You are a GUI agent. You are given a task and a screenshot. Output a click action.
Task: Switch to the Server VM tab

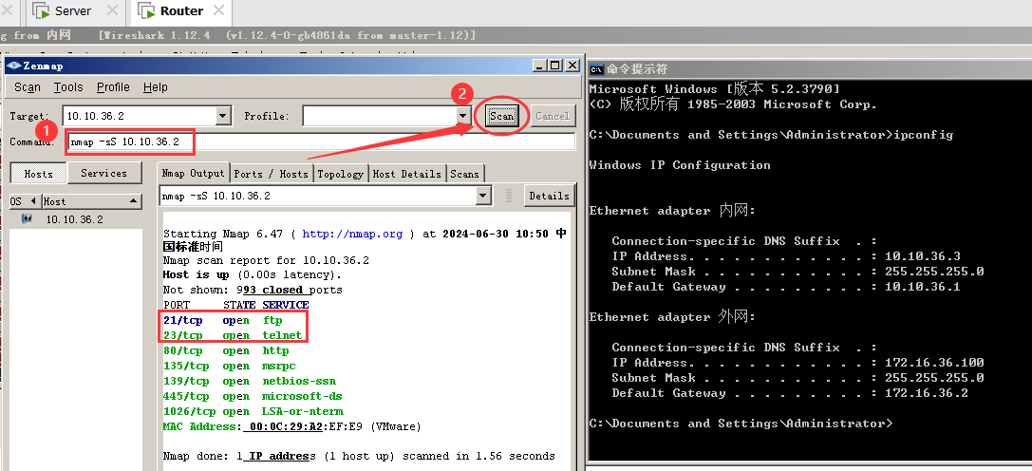pos(73,11)
